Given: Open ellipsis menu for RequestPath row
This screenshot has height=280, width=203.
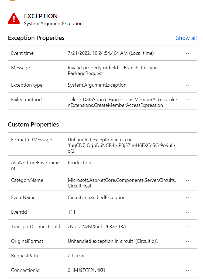Looking at the screenshot, I should (189, 256).
